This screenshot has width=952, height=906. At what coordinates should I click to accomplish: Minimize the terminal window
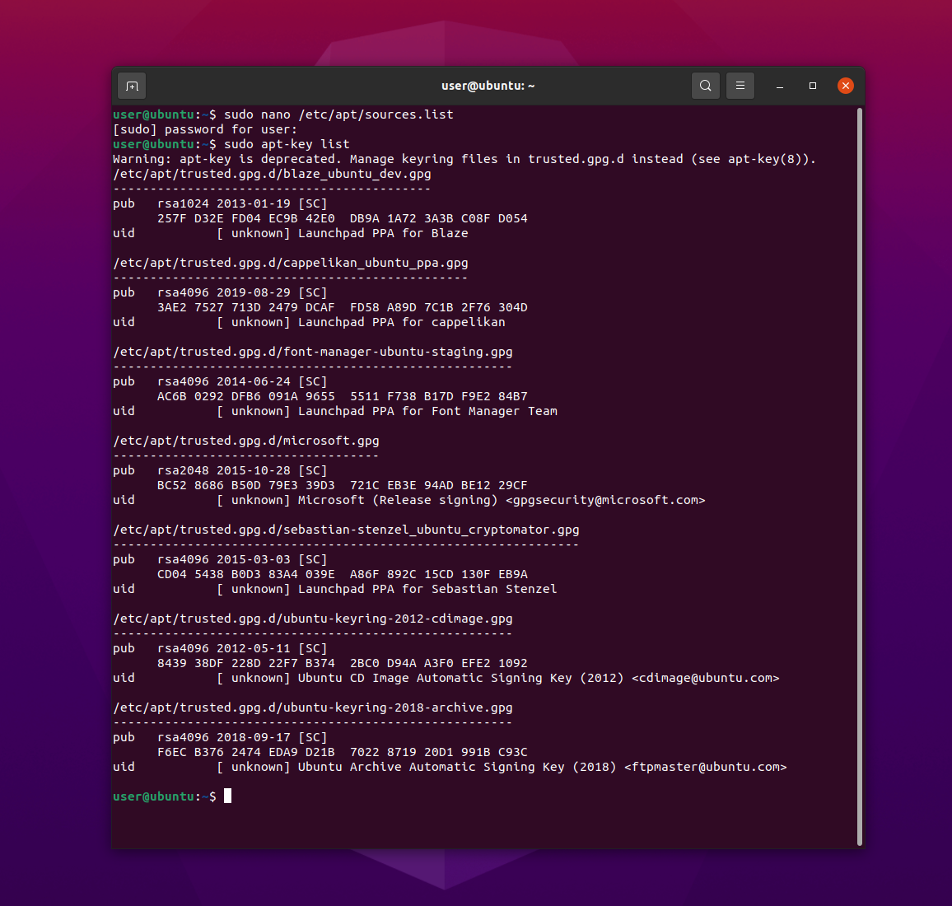[x=779, y=86]
